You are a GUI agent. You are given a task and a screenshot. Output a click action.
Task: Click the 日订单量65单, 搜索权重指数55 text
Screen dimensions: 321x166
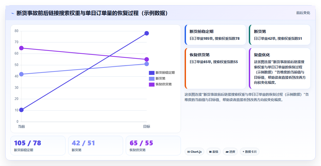point(214,62)
